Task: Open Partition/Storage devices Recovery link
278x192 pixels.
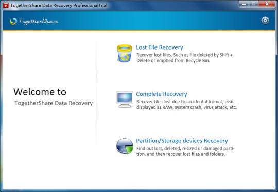Action: pyautogui.click(x=182, y=141)
